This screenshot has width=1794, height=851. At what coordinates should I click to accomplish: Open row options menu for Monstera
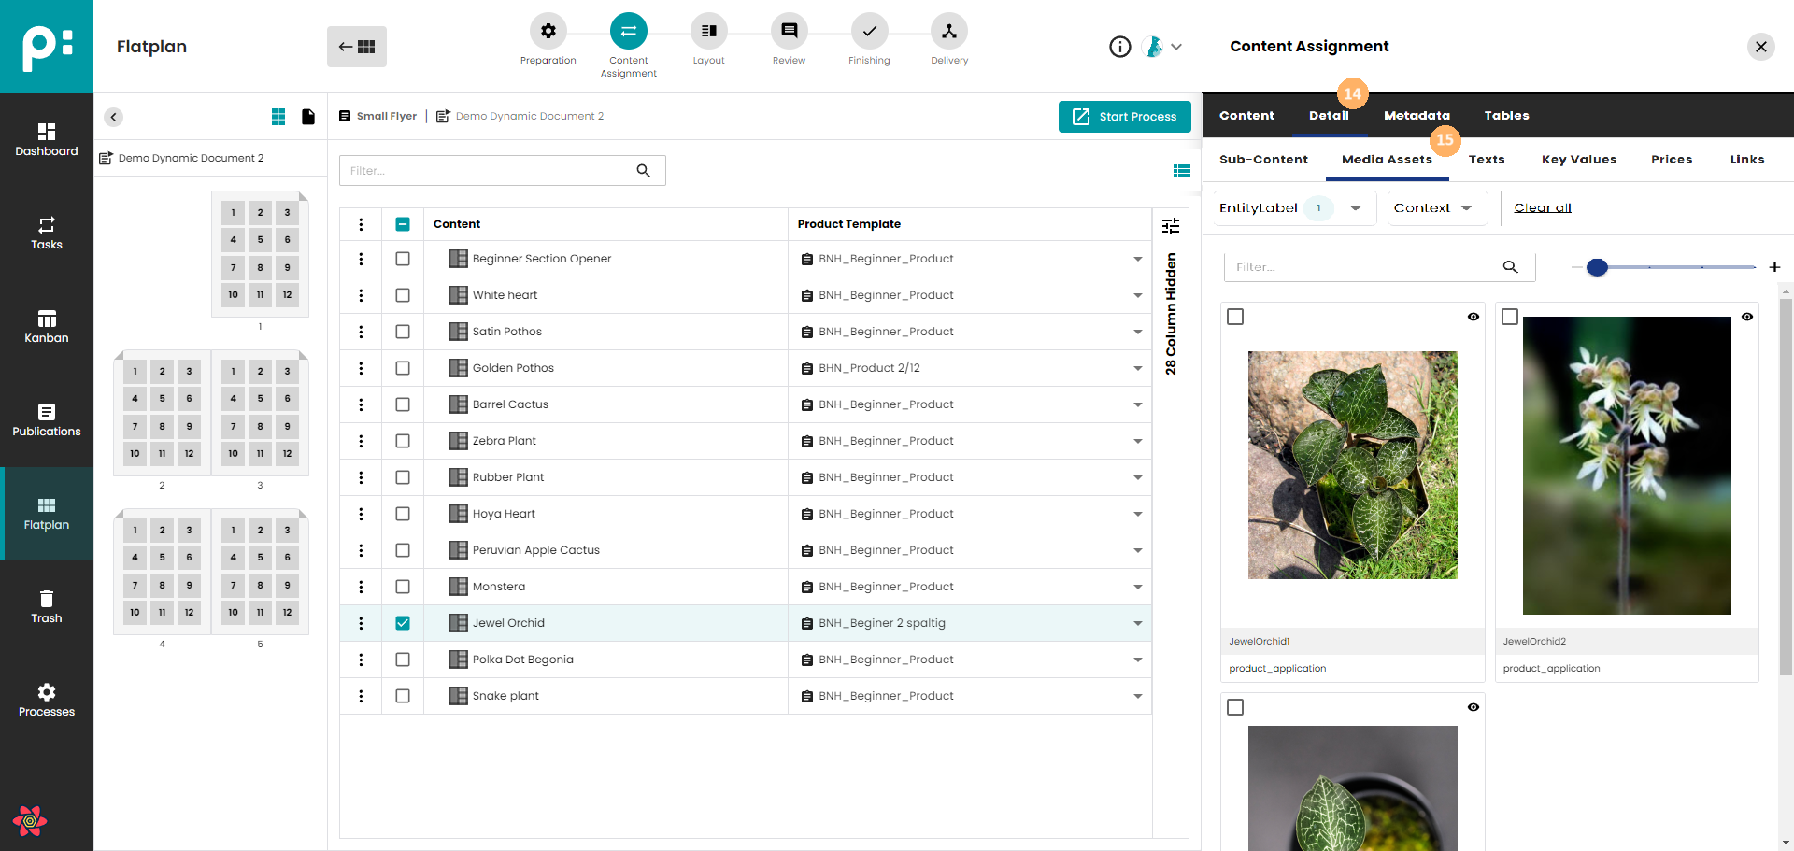(x=361, y=587)
